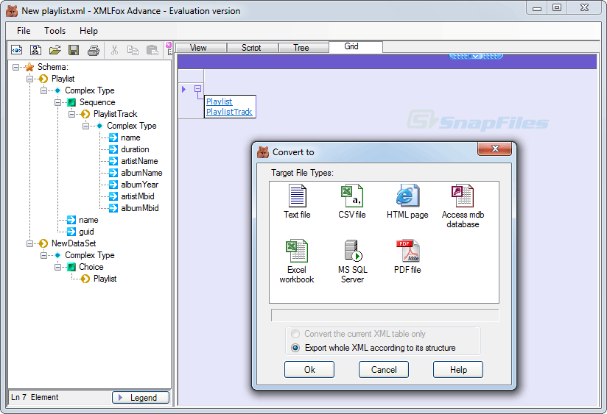Collapse the NewDataSet node
Viewport: 607px width, 414px height.
pos(29,243)
